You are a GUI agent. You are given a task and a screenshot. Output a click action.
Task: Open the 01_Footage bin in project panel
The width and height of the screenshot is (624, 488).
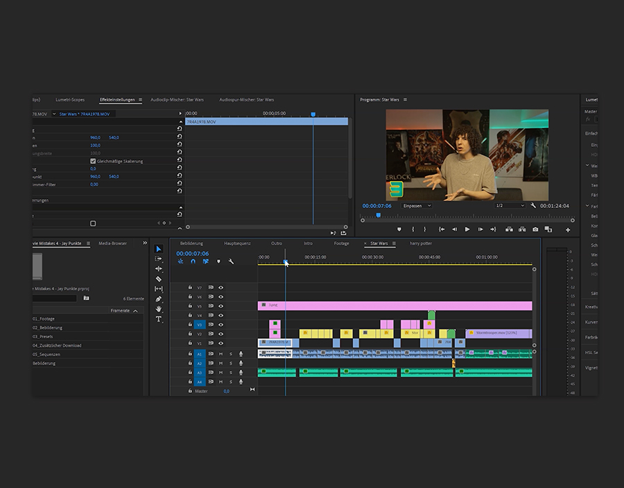[44, 319]
